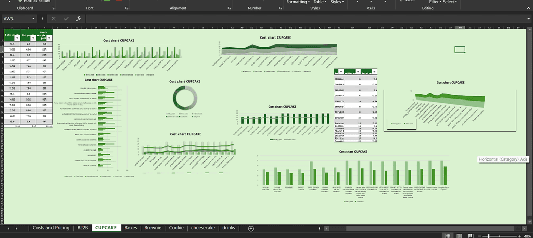This screenshot has width=533, height=238.
Task: Open the Sort & Filter dropdown
Action: pos(435,2)
